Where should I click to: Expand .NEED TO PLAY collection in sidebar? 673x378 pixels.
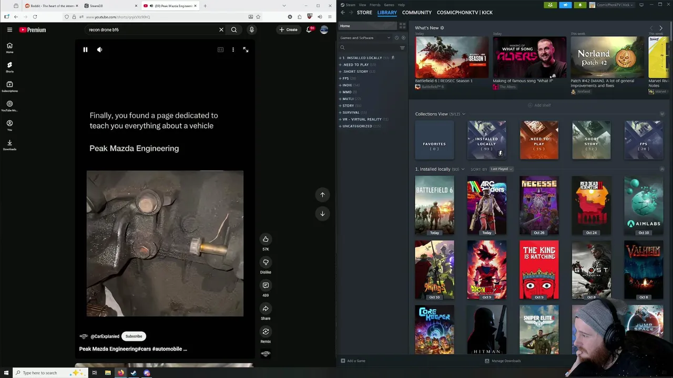tap(341, 65)
